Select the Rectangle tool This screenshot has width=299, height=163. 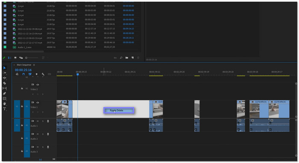(x=5, y=99)
